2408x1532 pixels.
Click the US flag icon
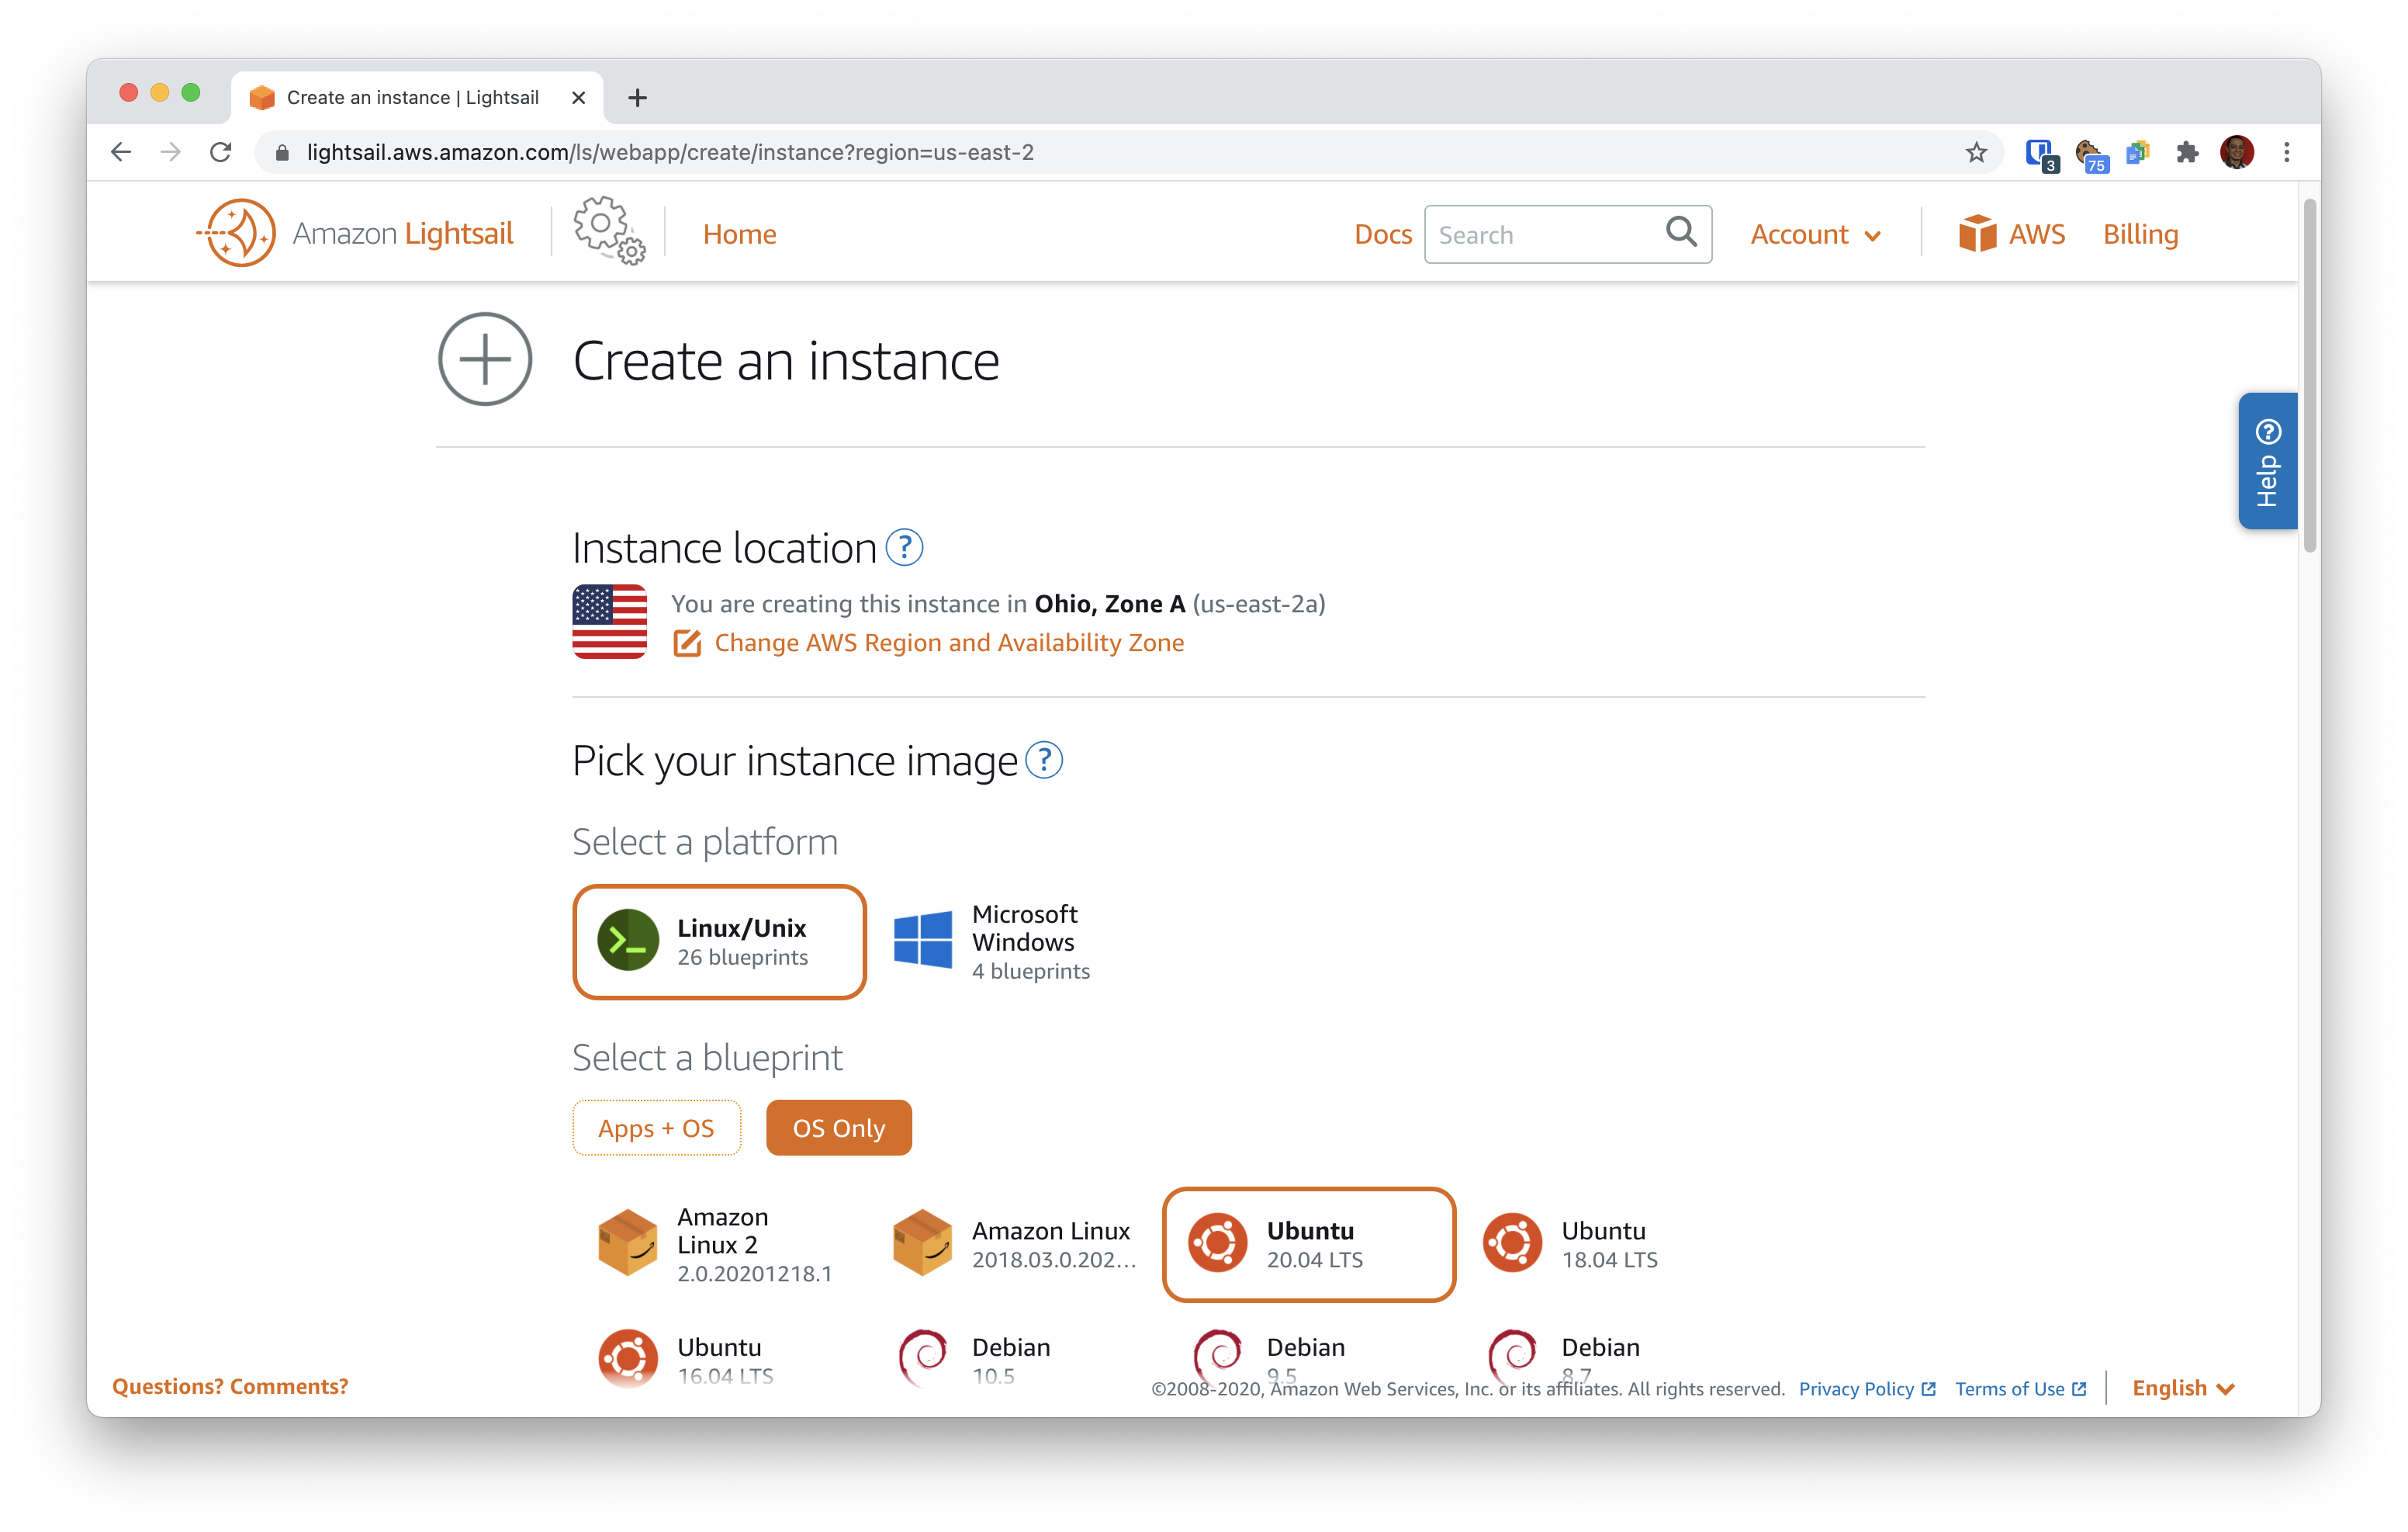609,622
